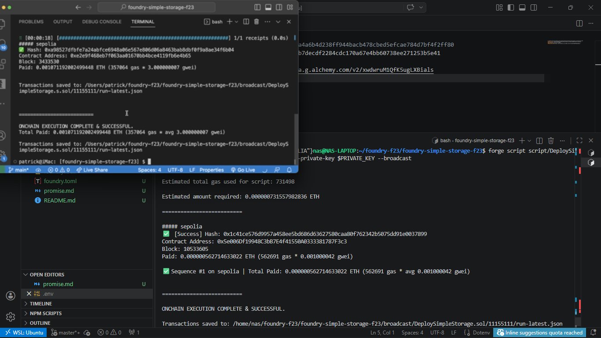Open dropdown arrow next to Copilot chat icon
This screenshot has width=601, height=338.
[421, 7]
